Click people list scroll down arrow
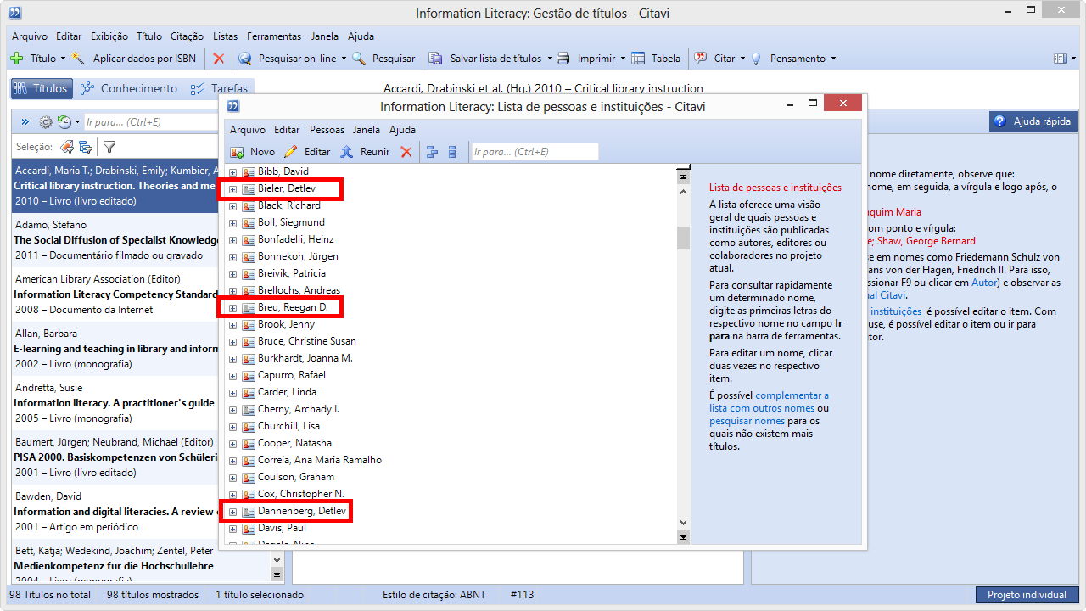This screenshot has height=611, width=1086. pyautogui.click(x=683, y=523)
